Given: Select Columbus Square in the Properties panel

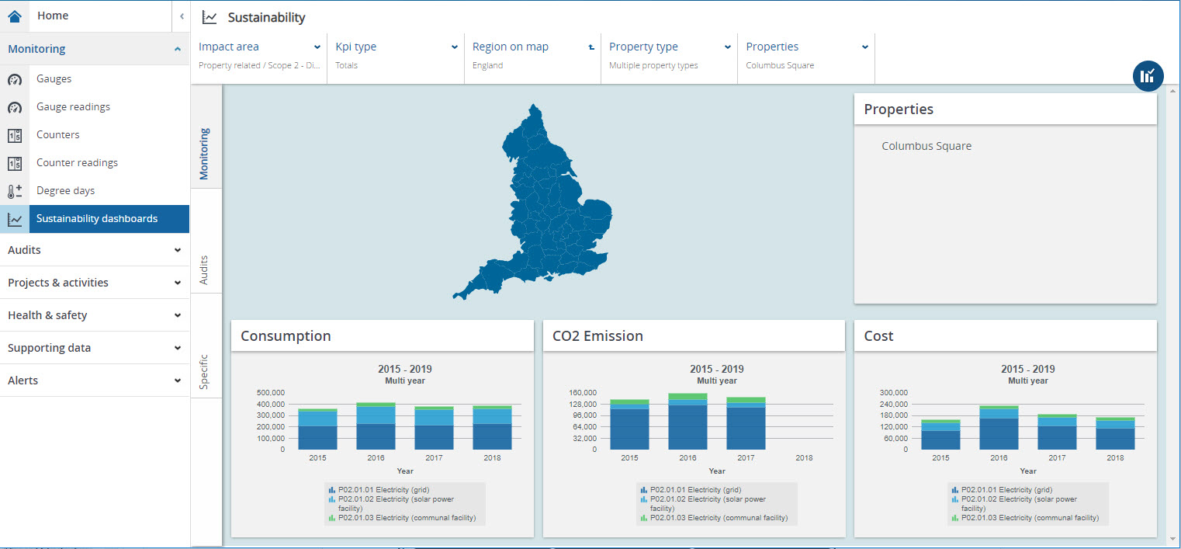Looking at the screenshot, I should (926, 145).
